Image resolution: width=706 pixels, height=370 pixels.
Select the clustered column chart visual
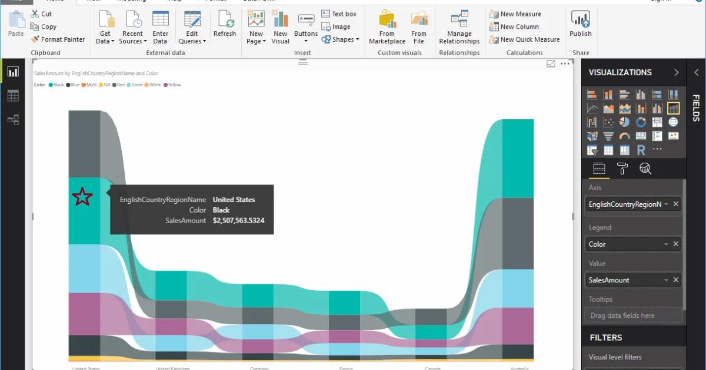641,95
